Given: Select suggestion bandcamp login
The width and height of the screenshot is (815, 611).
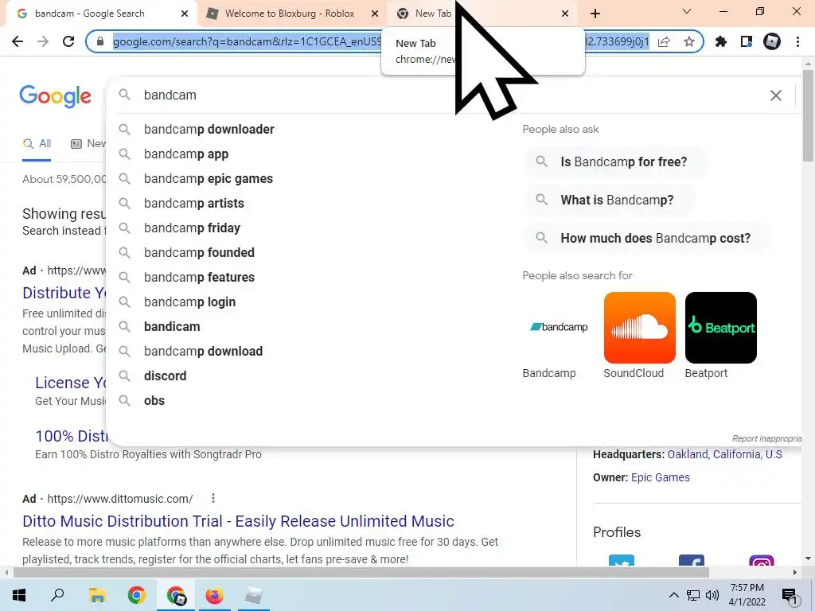Looking at the screenshot, I should tap(189, 302).
